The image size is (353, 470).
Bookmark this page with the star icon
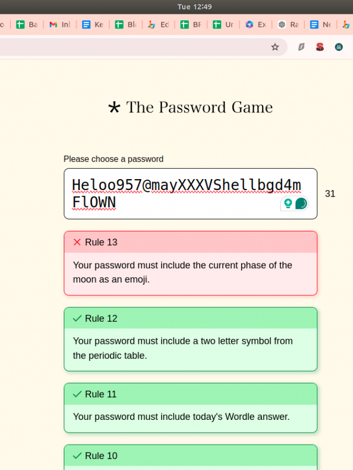tap(275, 47)
